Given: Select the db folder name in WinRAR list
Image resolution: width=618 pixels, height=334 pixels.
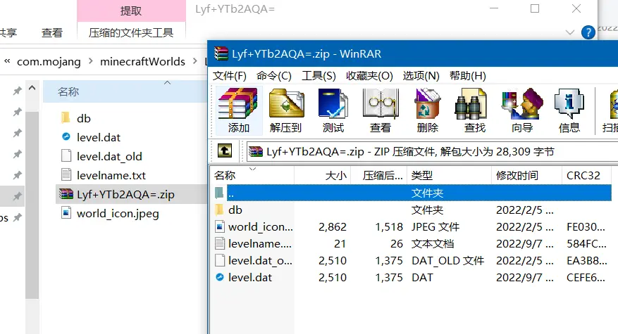Looking at the screenshot, I should coord(235,210).
